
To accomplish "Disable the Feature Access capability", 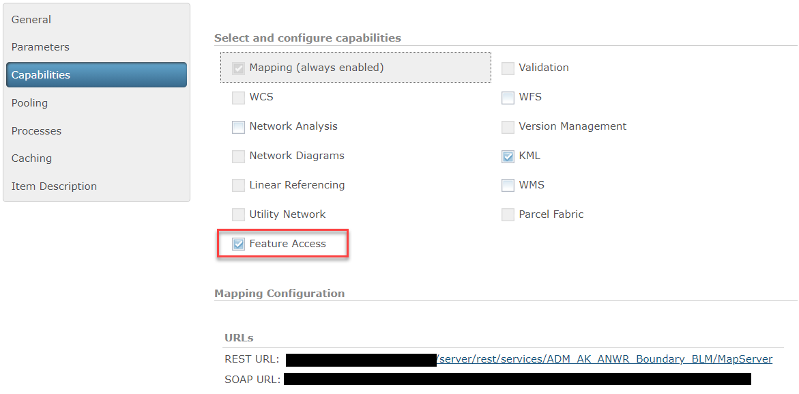I will (x=238, y=243).
